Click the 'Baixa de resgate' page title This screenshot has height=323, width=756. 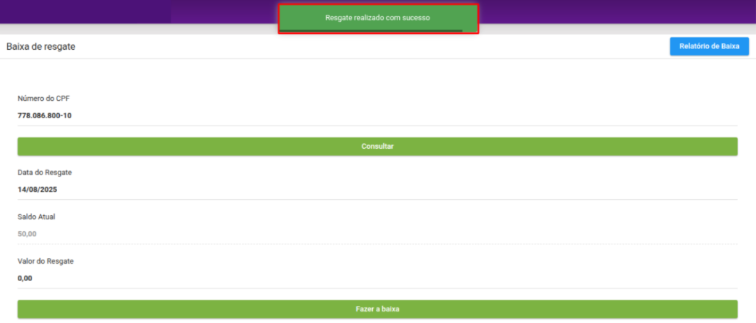[41, 47]
